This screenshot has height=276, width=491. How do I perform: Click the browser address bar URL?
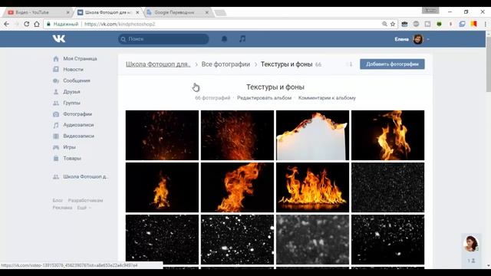(x=120, y=24)
